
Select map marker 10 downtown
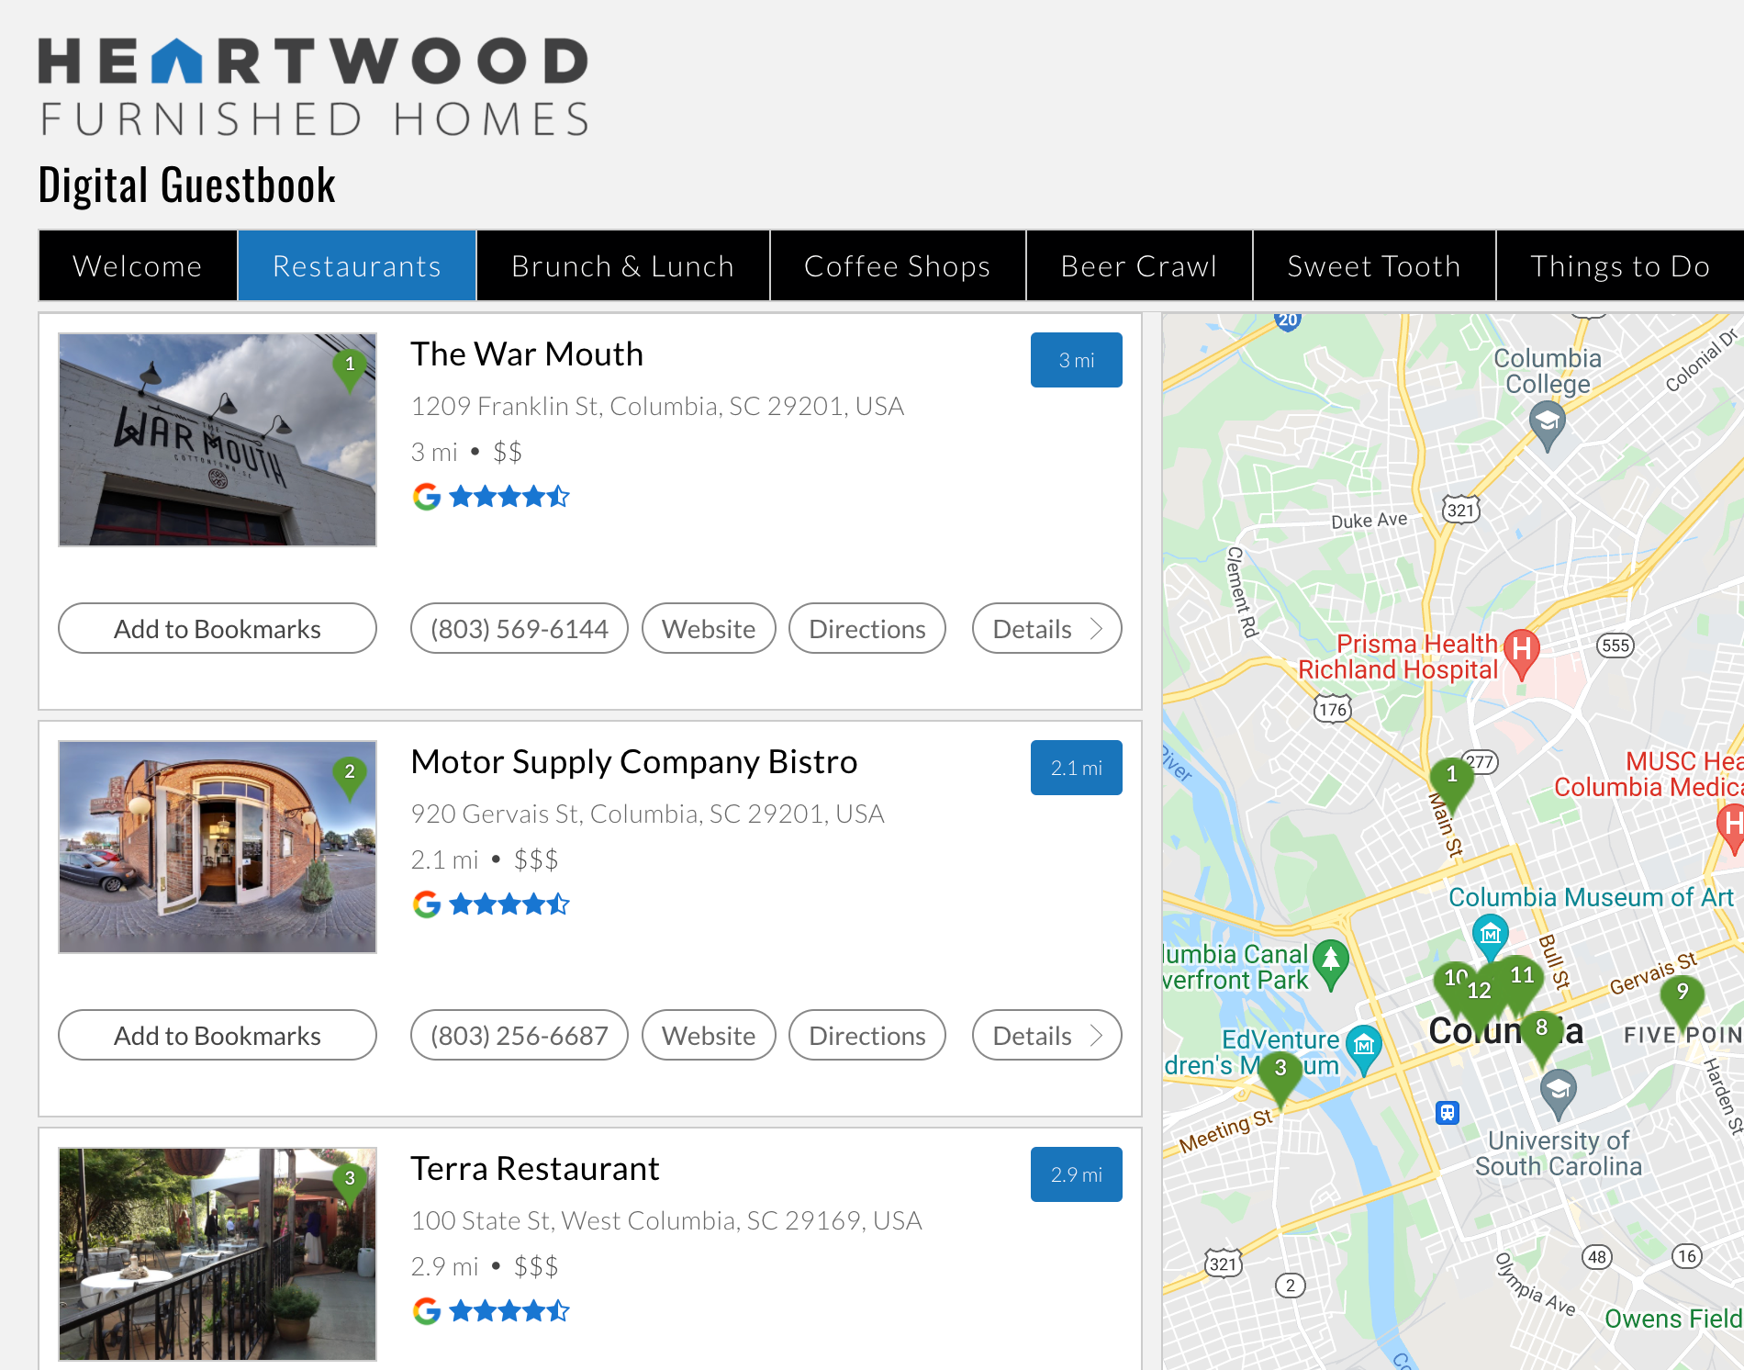(x=1453, y=982)
